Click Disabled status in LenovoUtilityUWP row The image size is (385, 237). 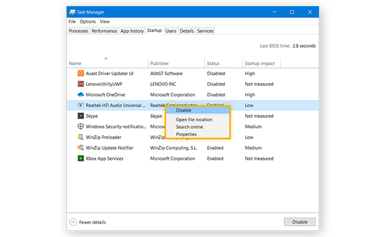[216, 84]
